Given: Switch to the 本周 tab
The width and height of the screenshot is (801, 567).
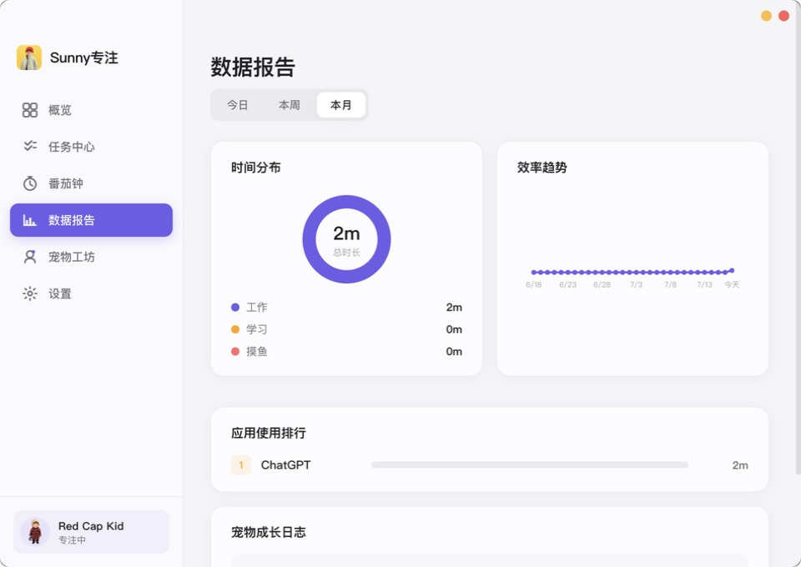Looking at the screenshot, I should 290,105.
